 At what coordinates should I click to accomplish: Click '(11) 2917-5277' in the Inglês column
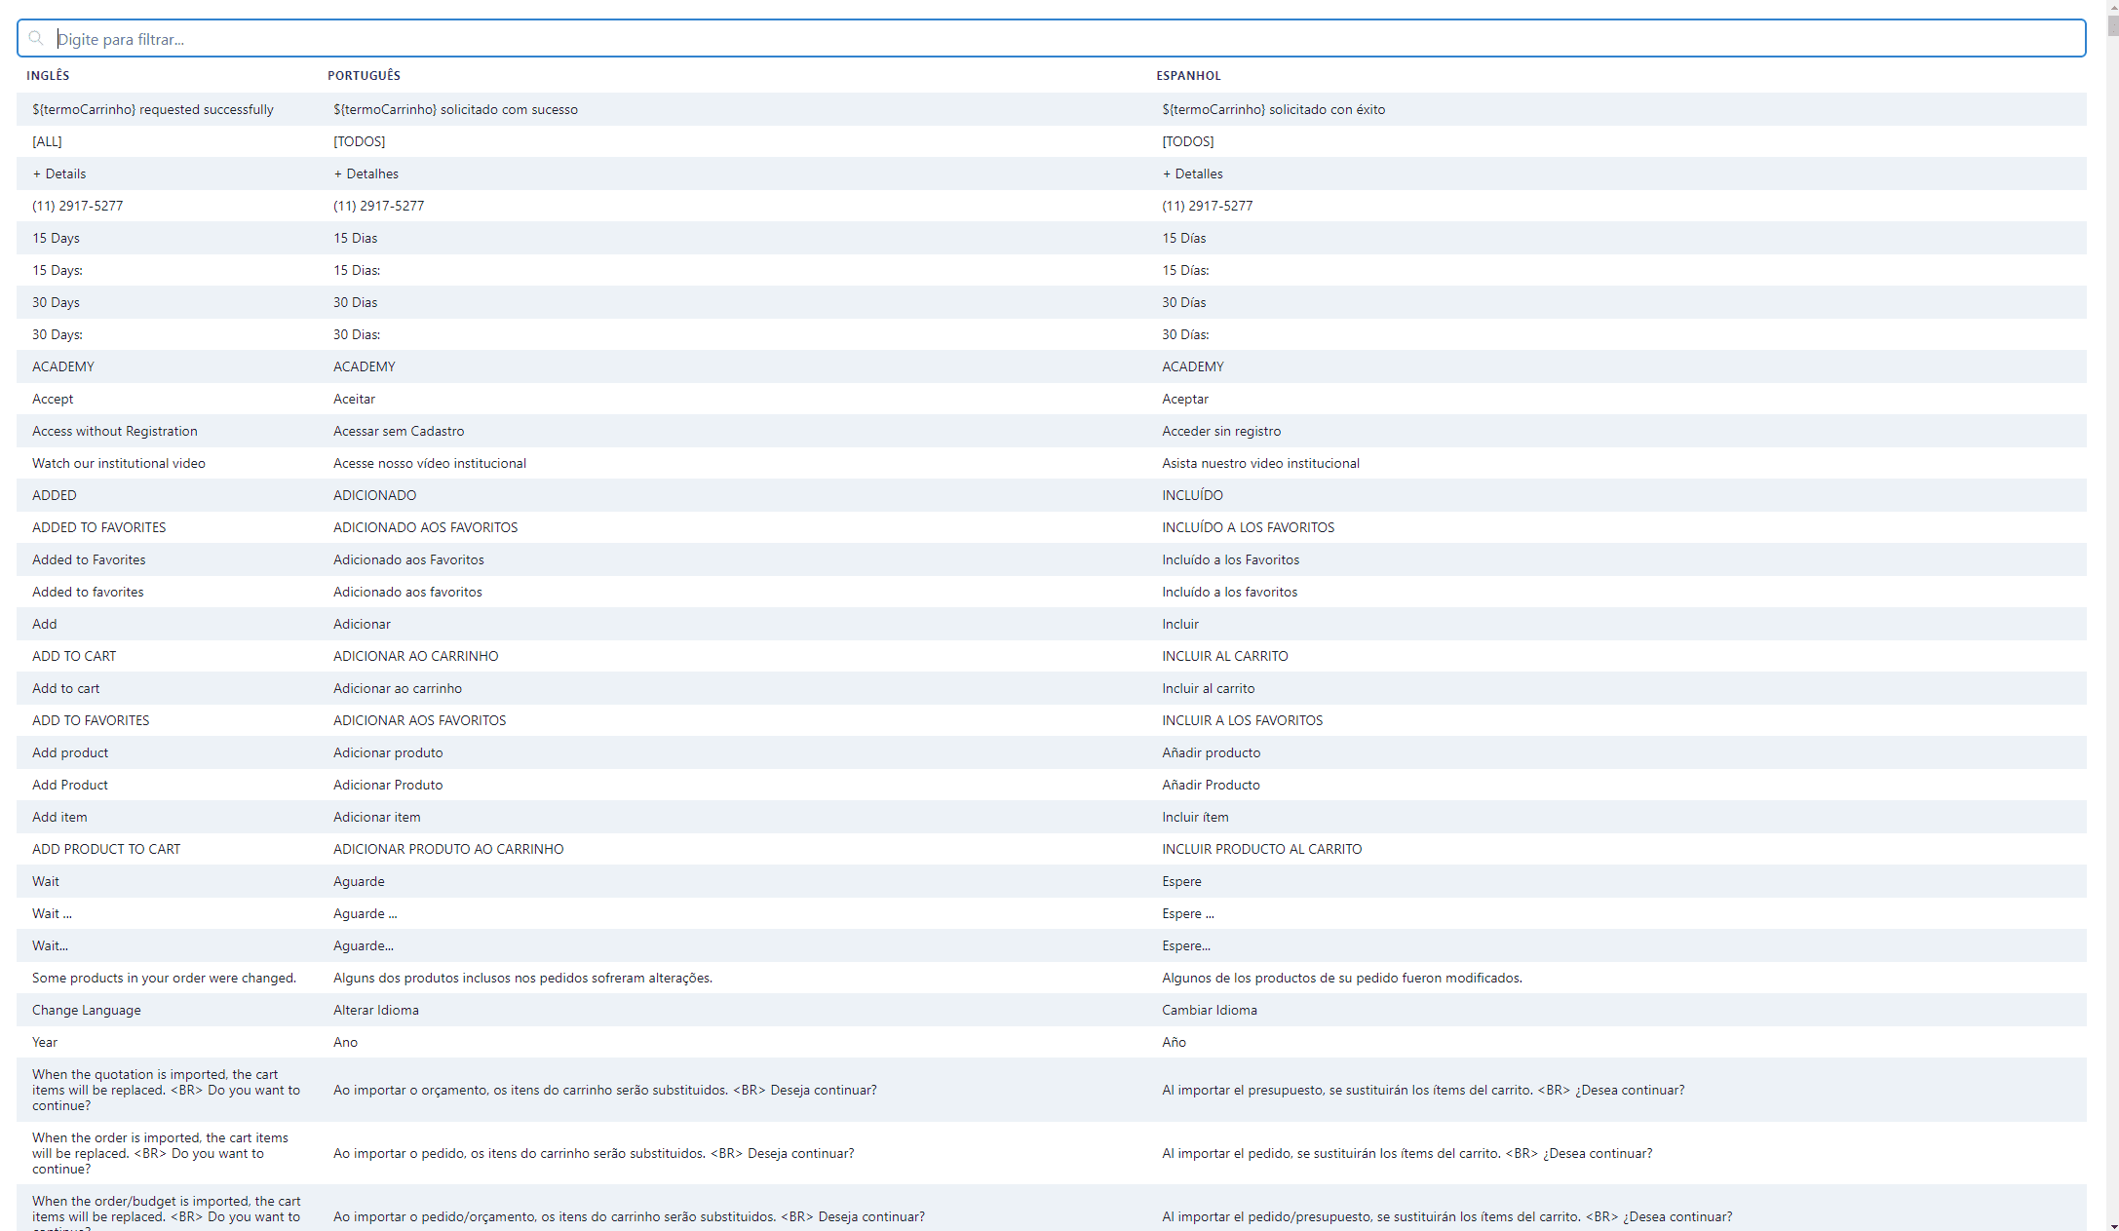[78, 206]
